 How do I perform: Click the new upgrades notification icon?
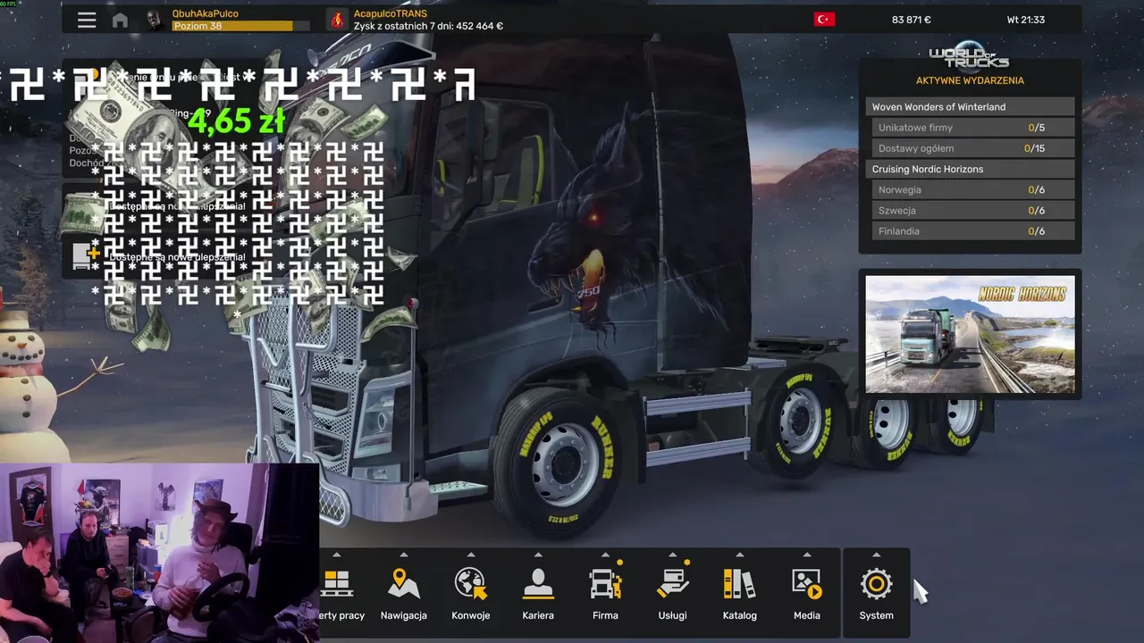[87, 256]
